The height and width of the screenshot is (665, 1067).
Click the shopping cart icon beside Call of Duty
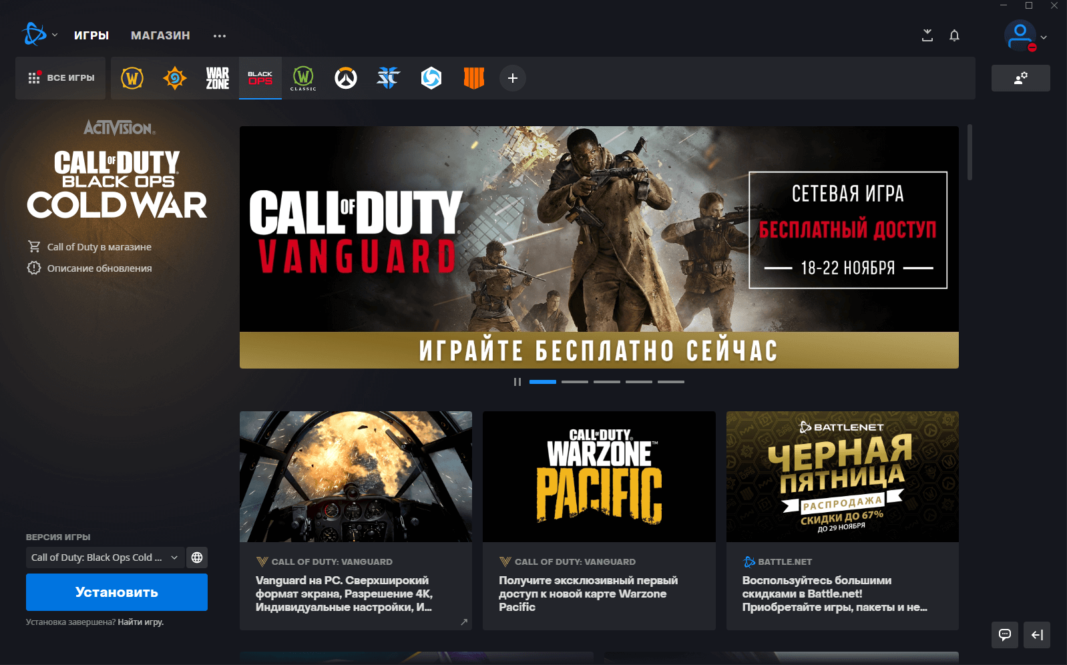[x=34, y=246]
